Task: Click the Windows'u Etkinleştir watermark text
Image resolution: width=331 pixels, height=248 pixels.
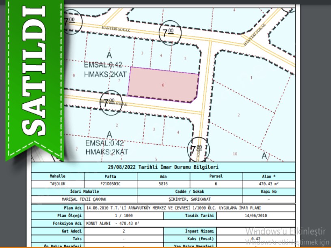Action: pos(286,231)
